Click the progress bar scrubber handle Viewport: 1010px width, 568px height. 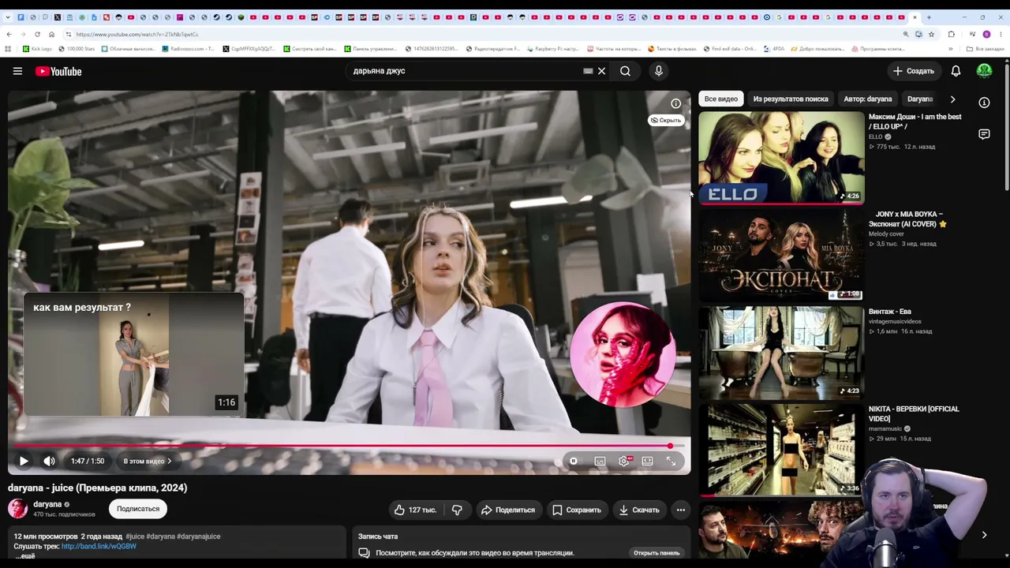(x=670, y=447)
